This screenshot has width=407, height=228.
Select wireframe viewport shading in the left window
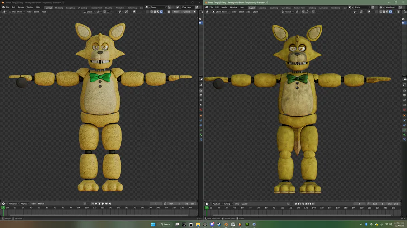click(x=151, y=12)
